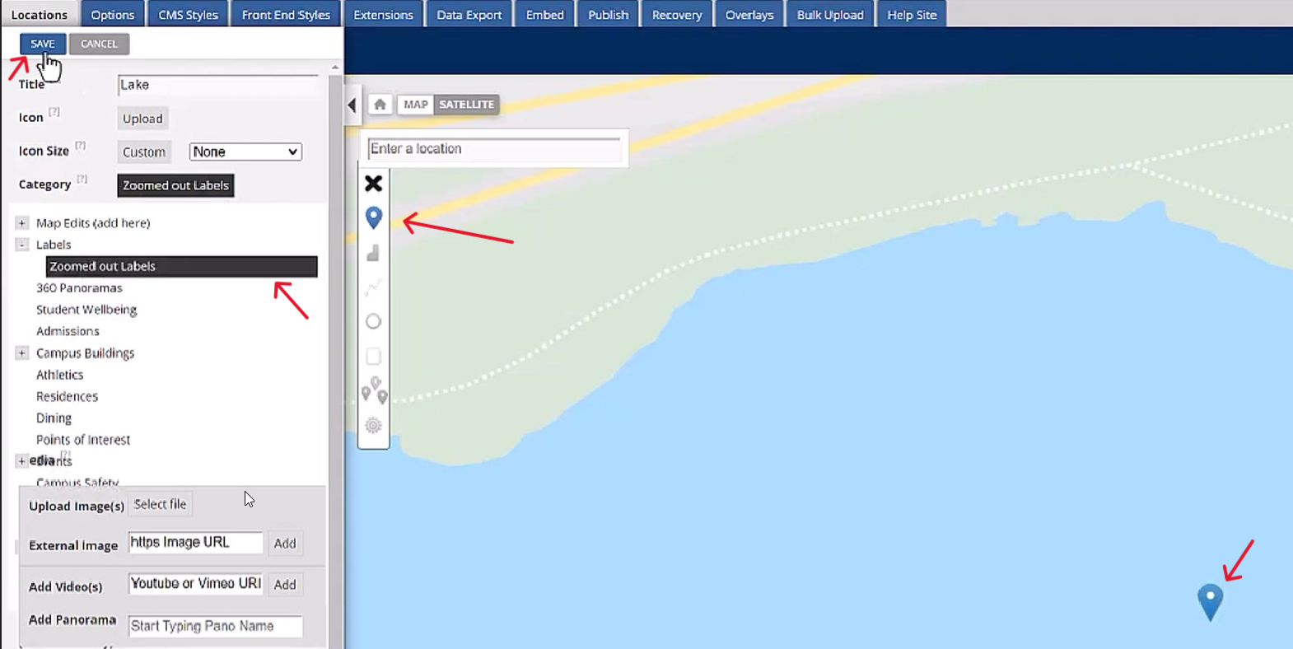Select the rectangle drawing tool
The image size is (1293, 649).
(x=373, y=356)
